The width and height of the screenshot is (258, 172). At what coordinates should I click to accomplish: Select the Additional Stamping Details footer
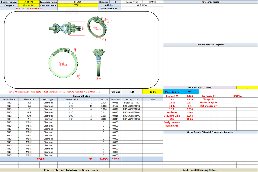pos(200,170)
